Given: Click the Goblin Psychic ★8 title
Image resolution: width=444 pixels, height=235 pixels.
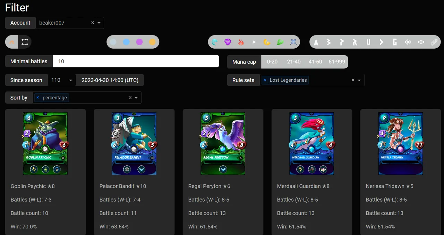Looking at the screenshot, I should pyautogui.click(x=33, y=186).
